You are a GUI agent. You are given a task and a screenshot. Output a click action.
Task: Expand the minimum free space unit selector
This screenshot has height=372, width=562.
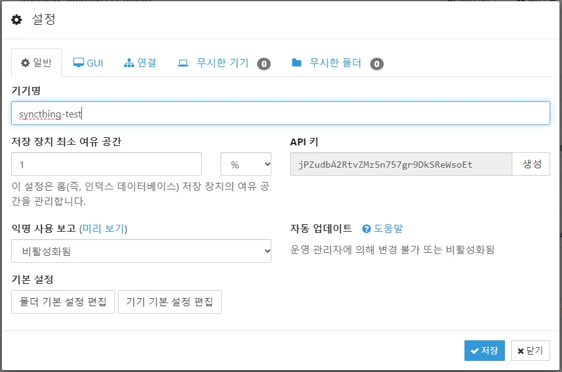[x=245, y=163]
